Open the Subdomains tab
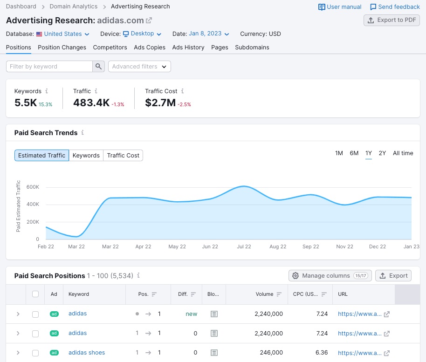The width and height of the screenshot is (426, 362). tap(252, 48)
